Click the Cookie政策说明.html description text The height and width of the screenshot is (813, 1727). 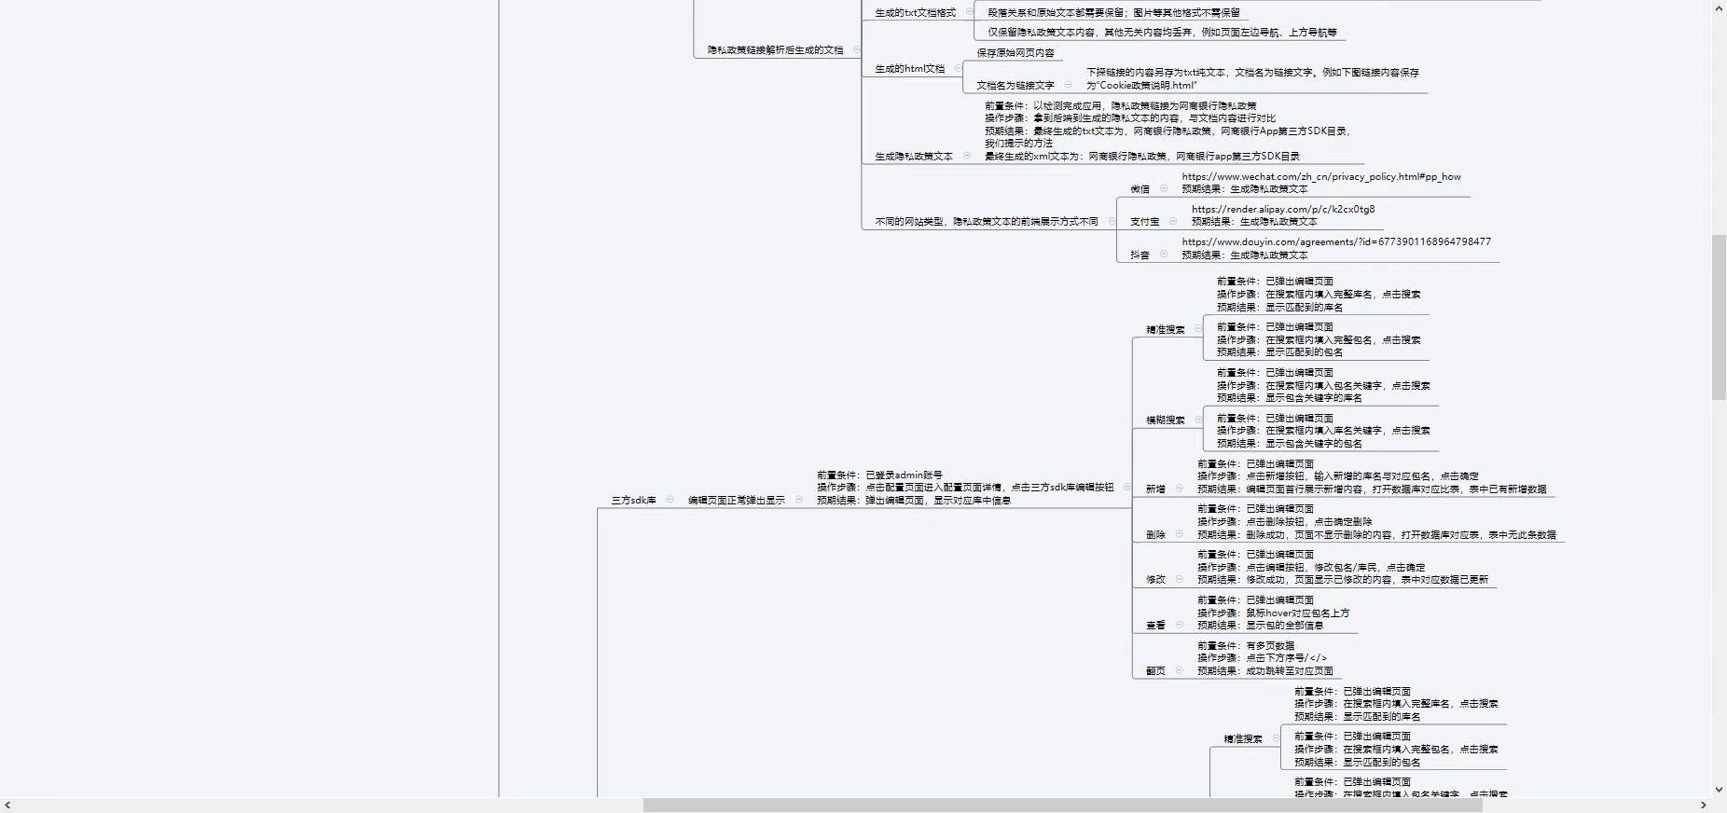point(1252,78)
